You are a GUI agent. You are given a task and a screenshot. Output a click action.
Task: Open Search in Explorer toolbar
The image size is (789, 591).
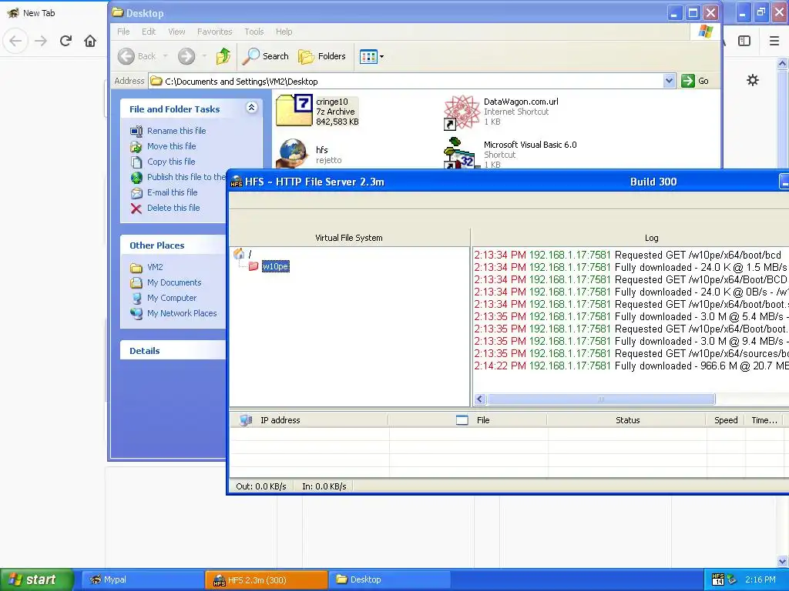265,56
